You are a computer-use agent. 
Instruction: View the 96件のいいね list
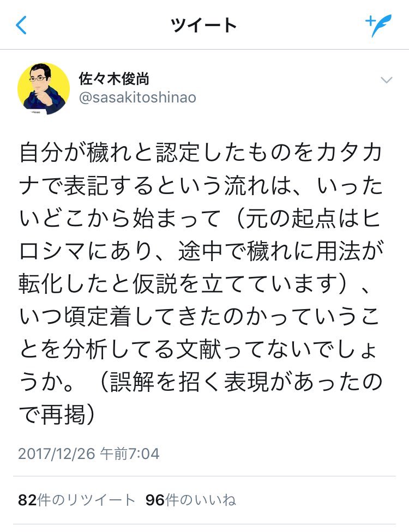pos(191,500)
